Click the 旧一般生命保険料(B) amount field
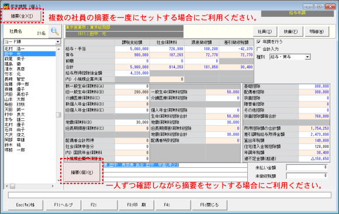The width and height of the screenshot is (339, 214). [x=132, y=92]
